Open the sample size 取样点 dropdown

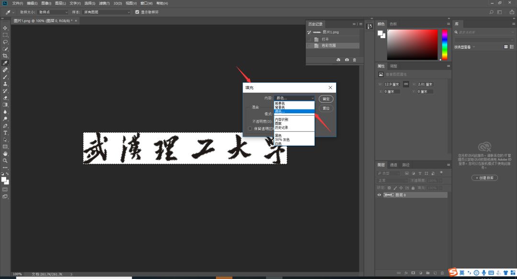point(53,12)
